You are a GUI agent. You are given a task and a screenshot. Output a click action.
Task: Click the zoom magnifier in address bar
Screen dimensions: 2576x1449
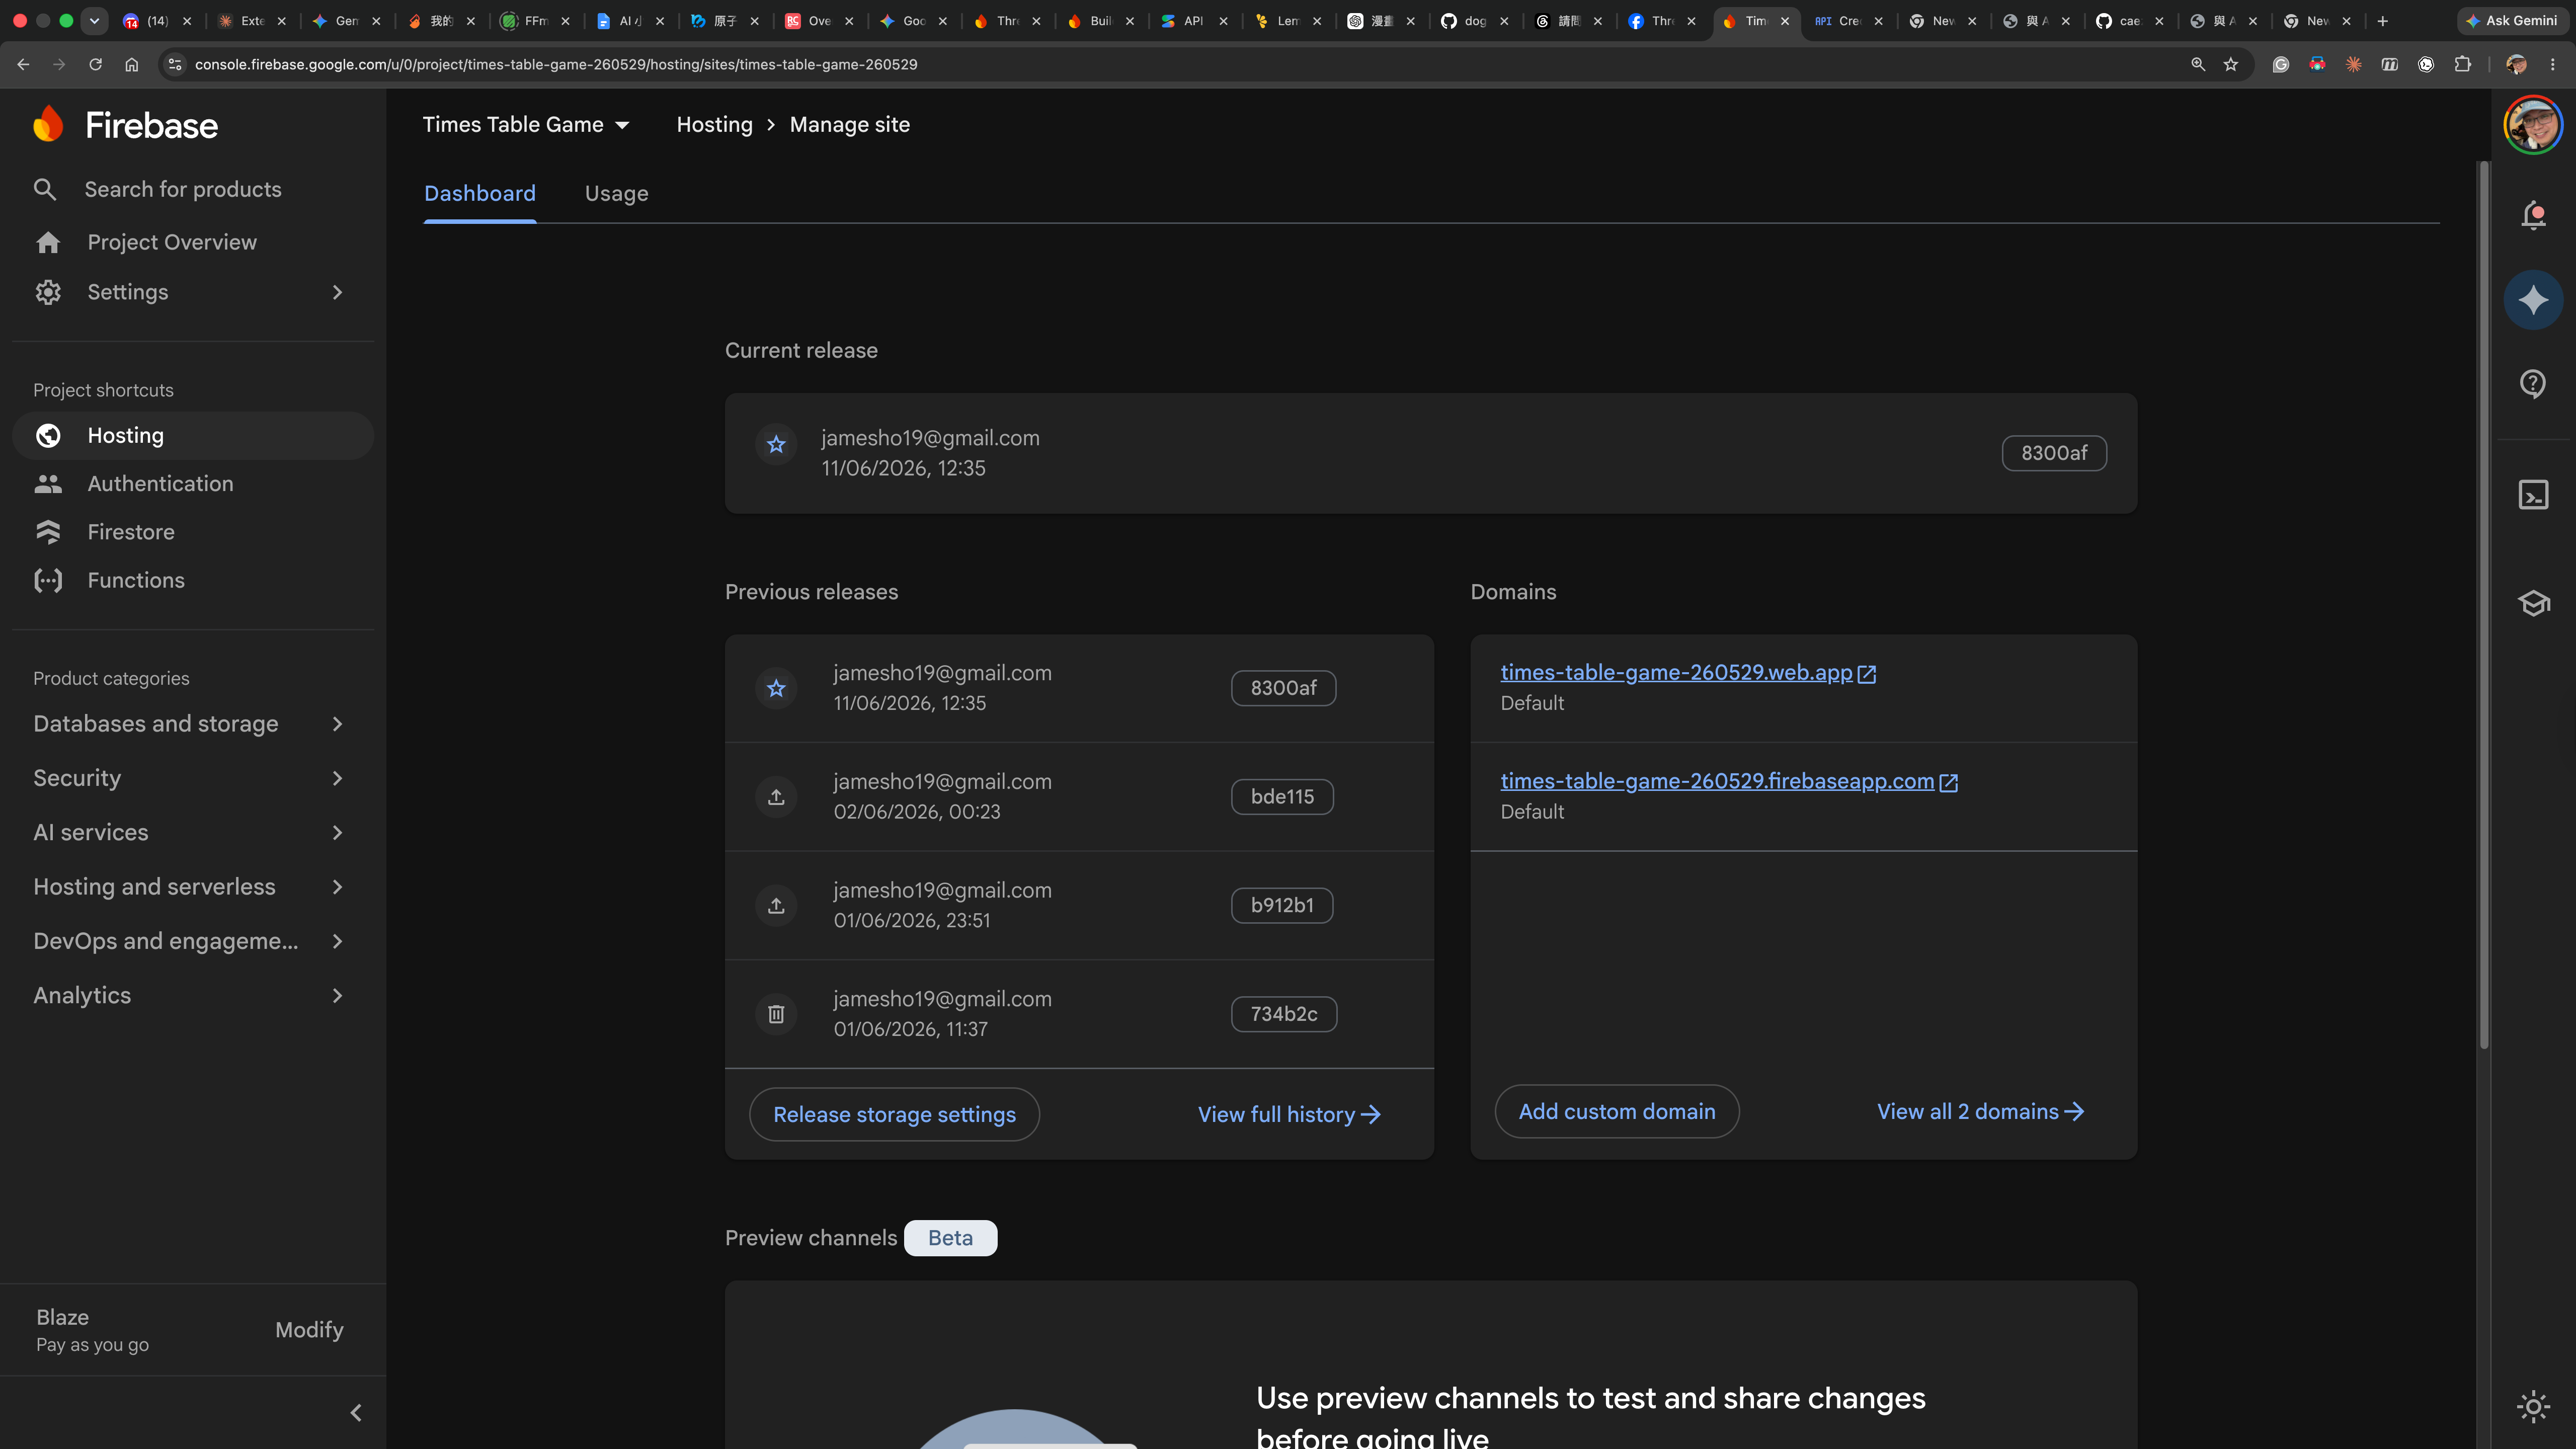[2198, 64]
